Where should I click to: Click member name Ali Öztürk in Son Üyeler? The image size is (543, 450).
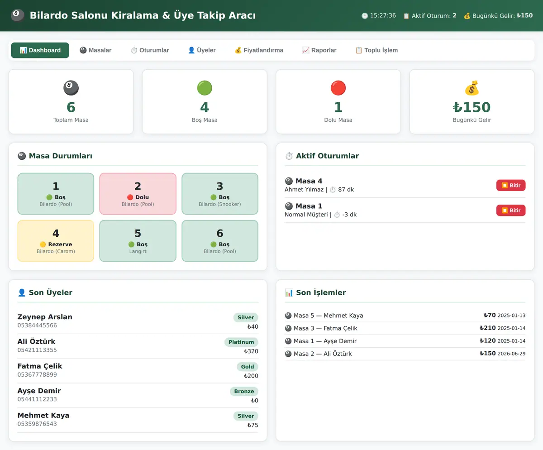click(37, 341)
